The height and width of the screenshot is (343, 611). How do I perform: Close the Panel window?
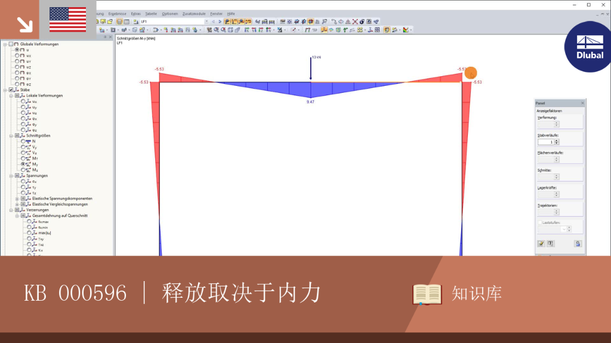(x=582, y=103)
